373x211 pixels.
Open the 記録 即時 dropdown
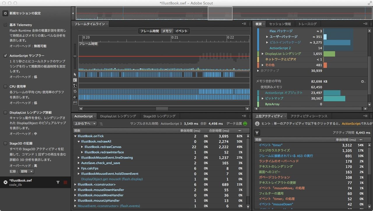pos(27,171)
